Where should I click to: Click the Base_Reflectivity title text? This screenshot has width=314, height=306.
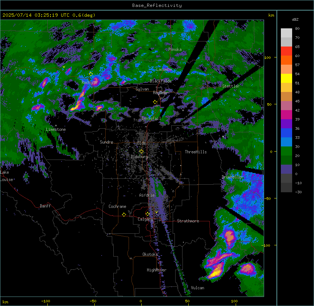coord(157,5)
